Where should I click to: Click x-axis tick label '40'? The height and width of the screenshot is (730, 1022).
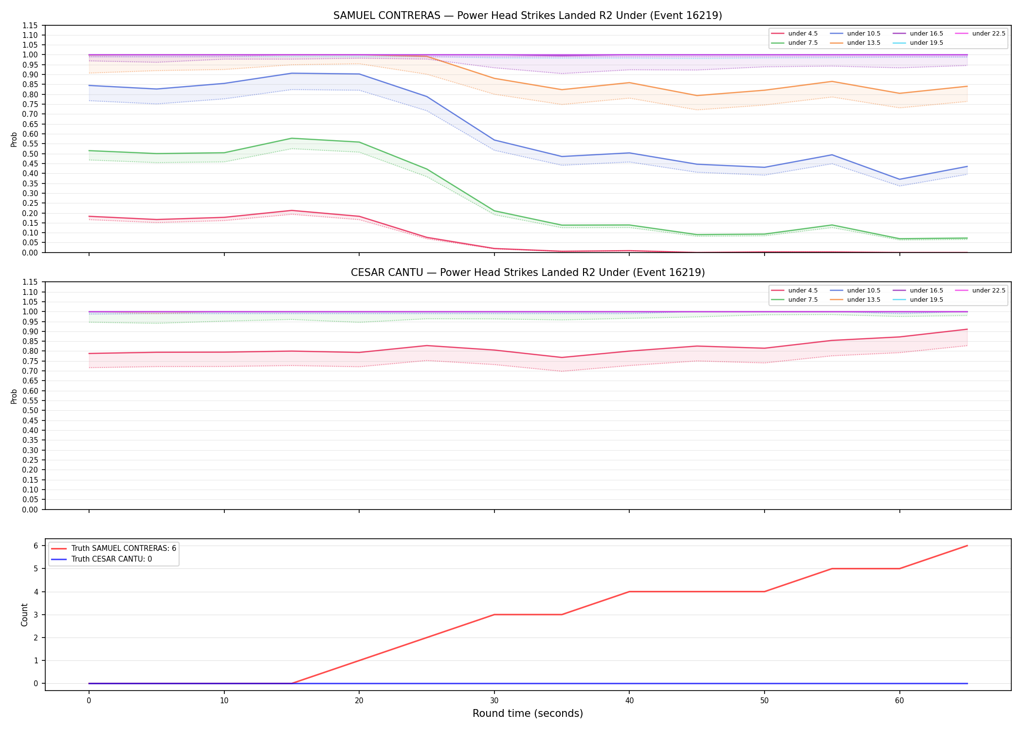629,701
